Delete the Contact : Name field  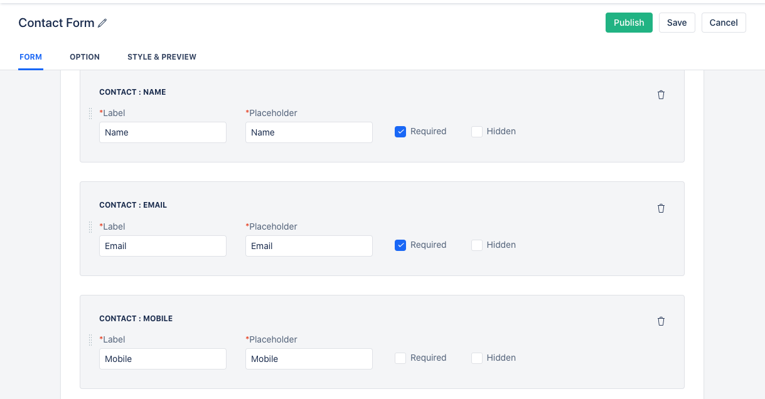click(x=661, y=95)
